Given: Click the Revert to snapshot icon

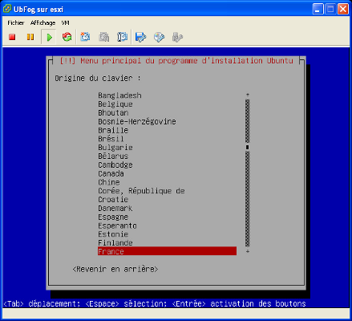Looking at the screenshot, I should 104,37.
